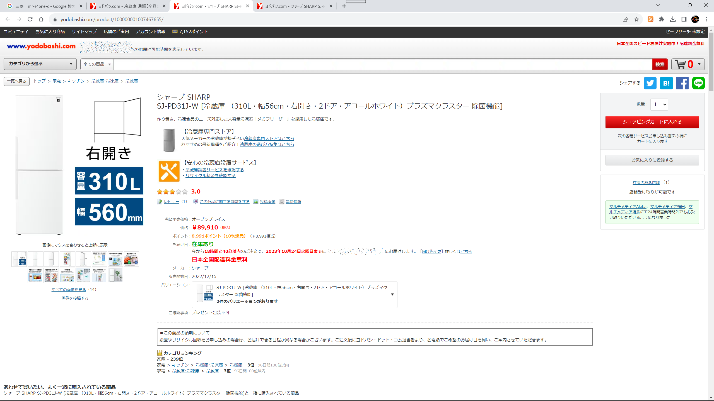Click ショッピングカートに入れる button
Screen dimensions: 714x401
click(652, 122)
